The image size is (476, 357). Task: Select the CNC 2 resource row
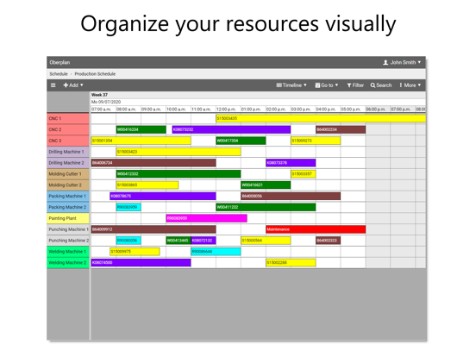68,129
